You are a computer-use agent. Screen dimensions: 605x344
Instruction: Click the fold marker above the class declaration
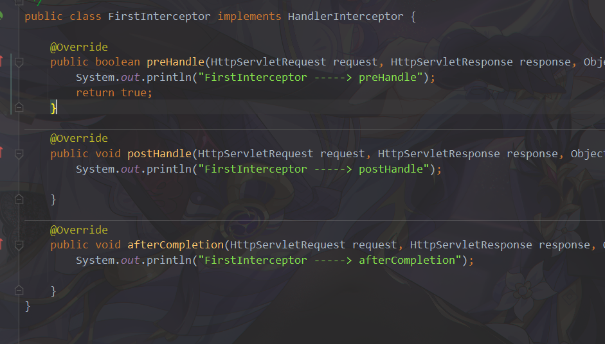pos(19,3)
